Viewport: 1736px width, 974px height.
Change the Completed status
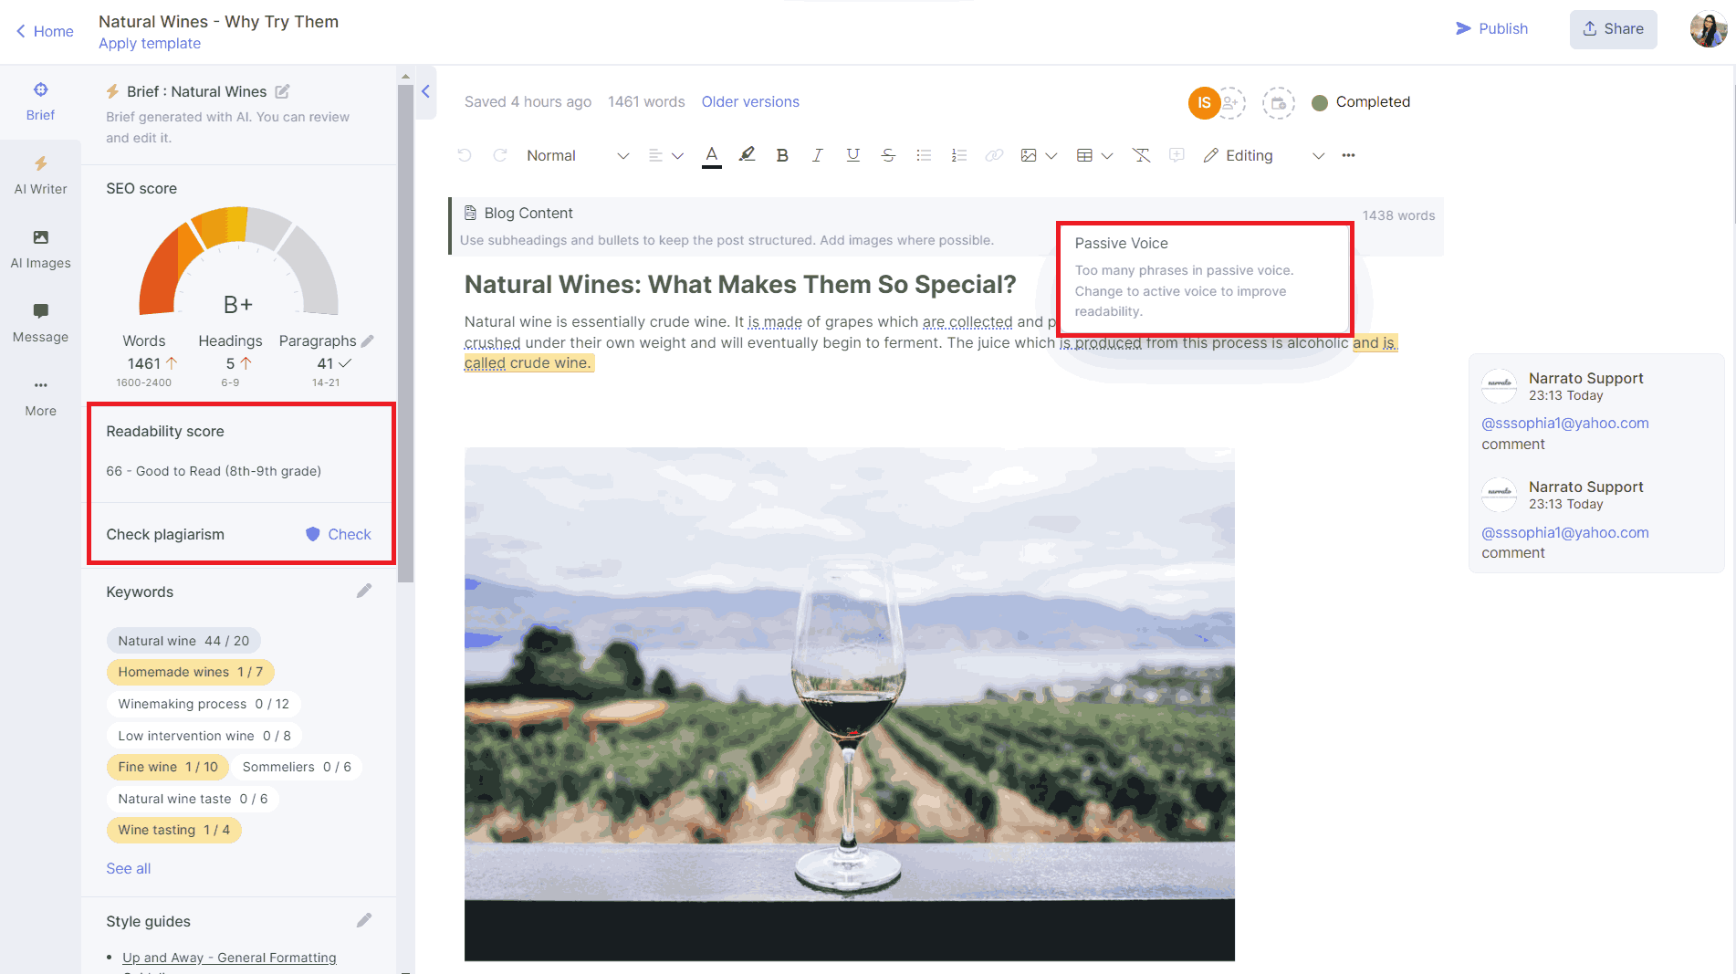1361,102
